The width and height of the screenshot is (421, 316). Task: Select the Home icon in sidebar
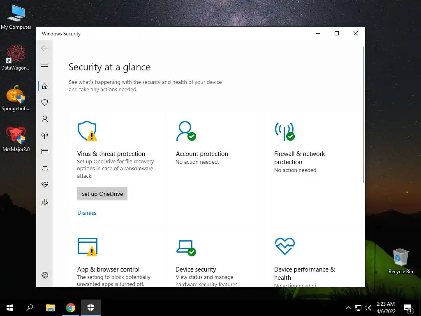(x=44, y=86)
